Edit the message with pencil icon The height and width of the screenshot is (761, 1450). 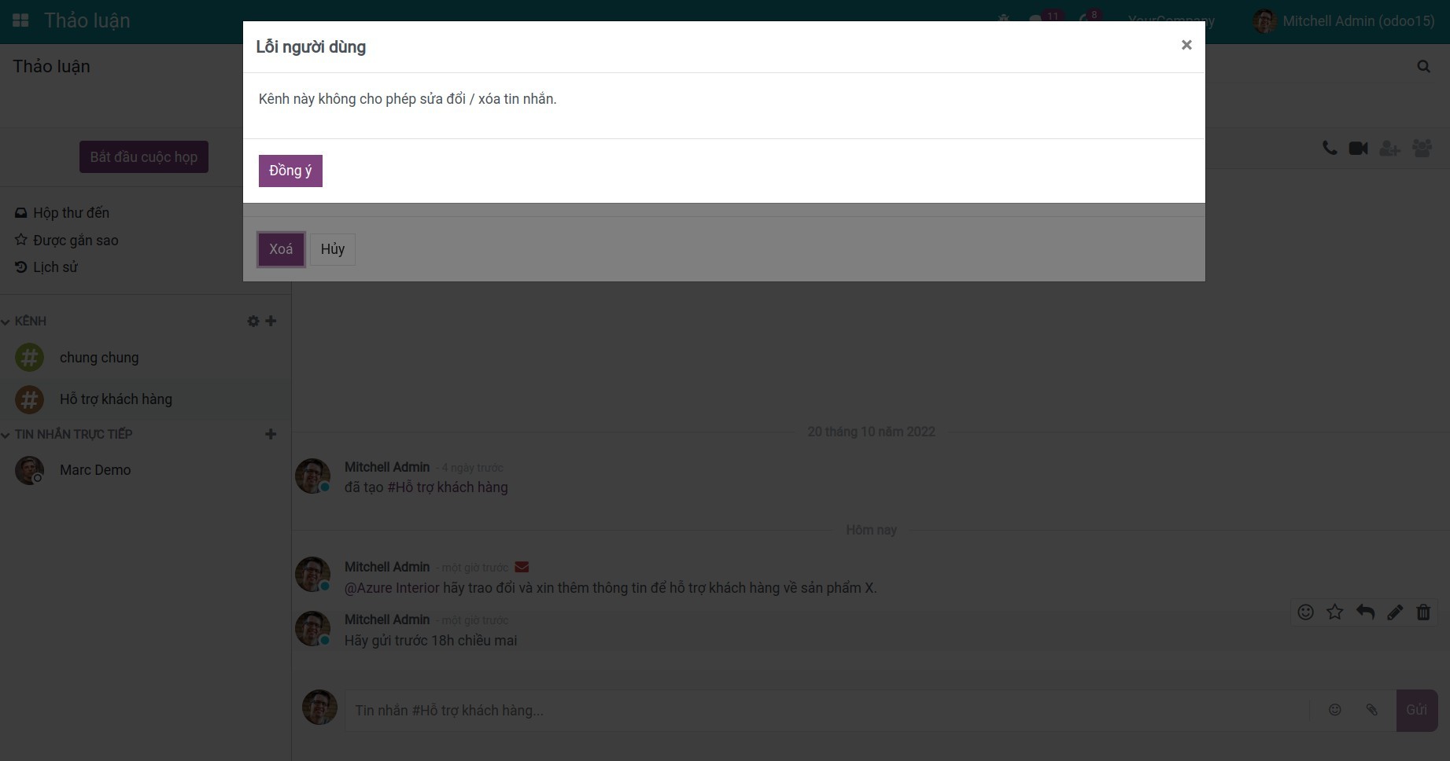click(x=1394, y=612)
